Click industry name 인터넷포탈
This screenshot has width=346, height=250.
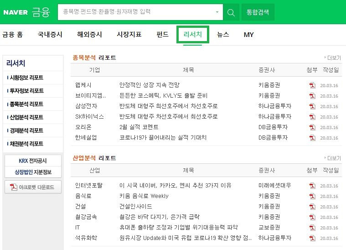(x=89, y=186)
